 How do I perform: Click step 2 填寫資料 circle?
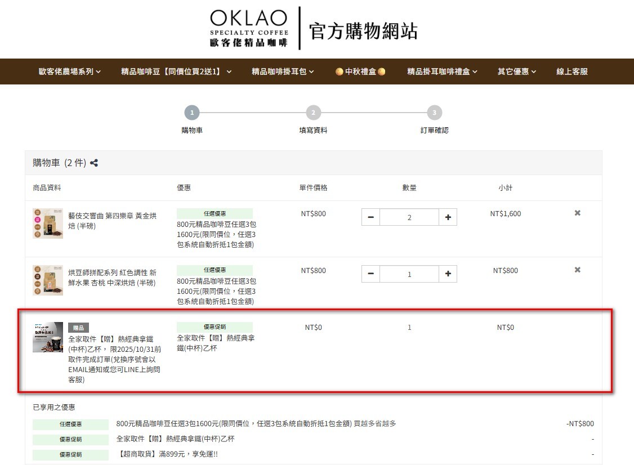tap(314, 113)
